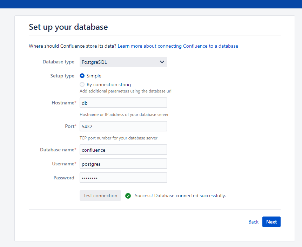The image size is (302, 247).
Task: Click the Database name field
Action: (123, 150)
